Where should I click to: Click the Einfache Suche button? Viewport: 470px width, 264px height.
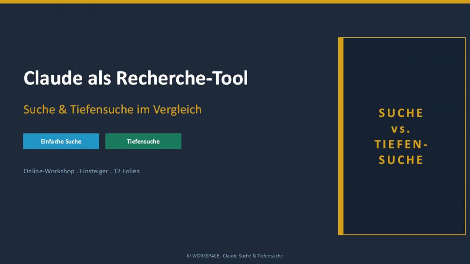tap(61, 141)
